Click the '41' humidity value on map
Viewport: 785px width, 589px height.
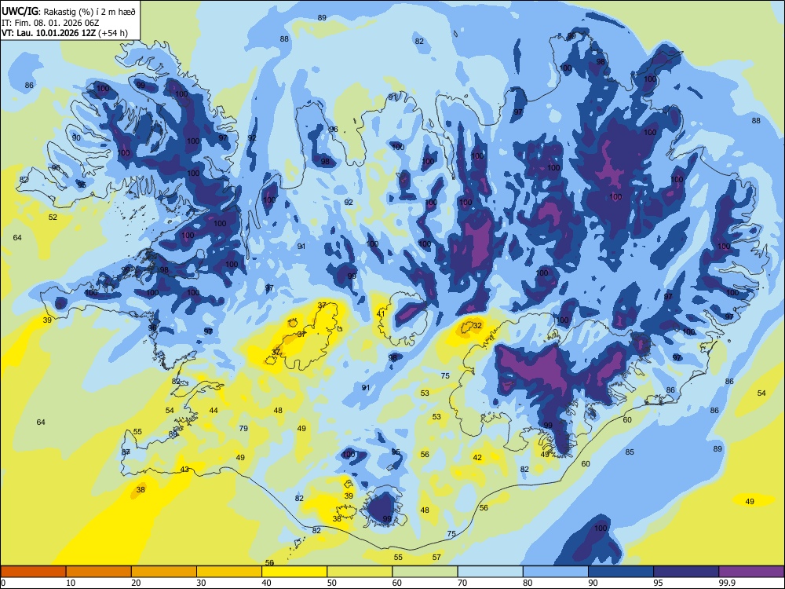[381, 314]
